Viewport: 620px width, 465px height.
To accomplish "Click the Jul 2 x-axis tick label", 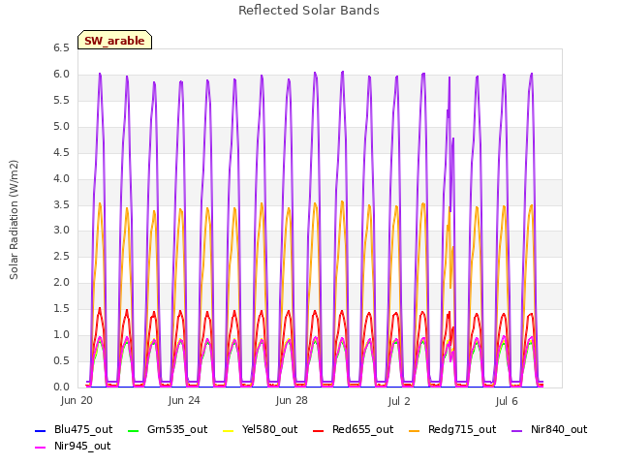I will tap(399, 402).
